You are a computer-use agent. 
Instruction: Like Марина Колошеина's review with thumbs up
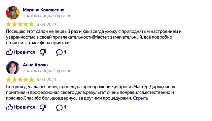point(9,52)
